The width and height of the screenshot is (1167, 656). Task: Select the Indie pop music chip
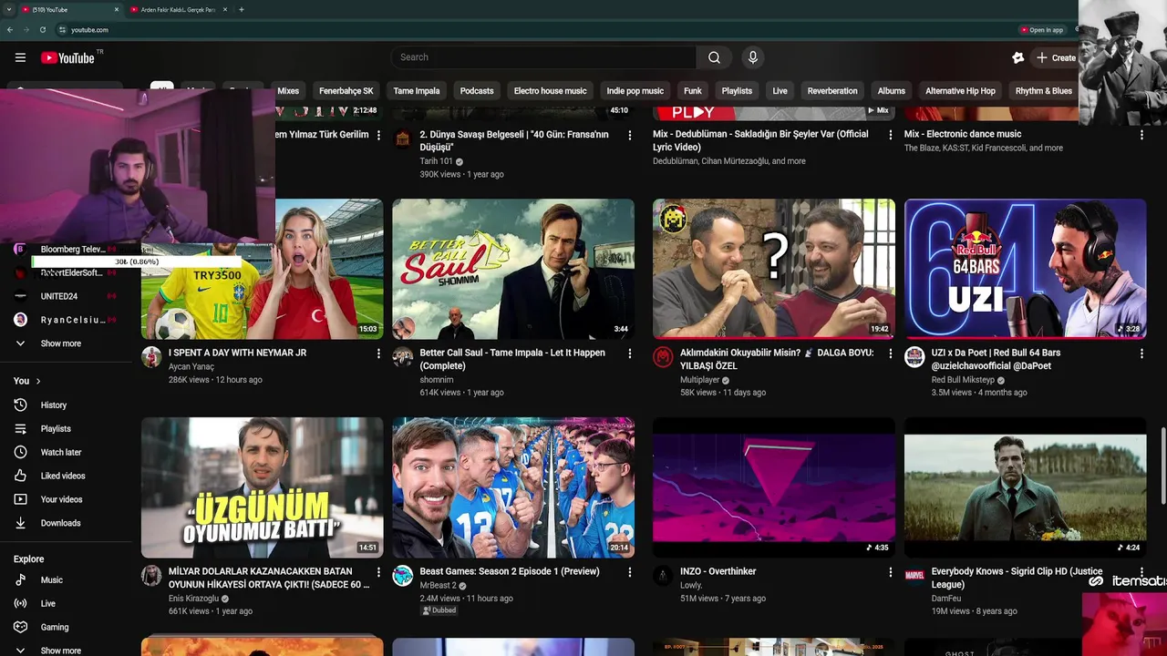click(635, 91)
